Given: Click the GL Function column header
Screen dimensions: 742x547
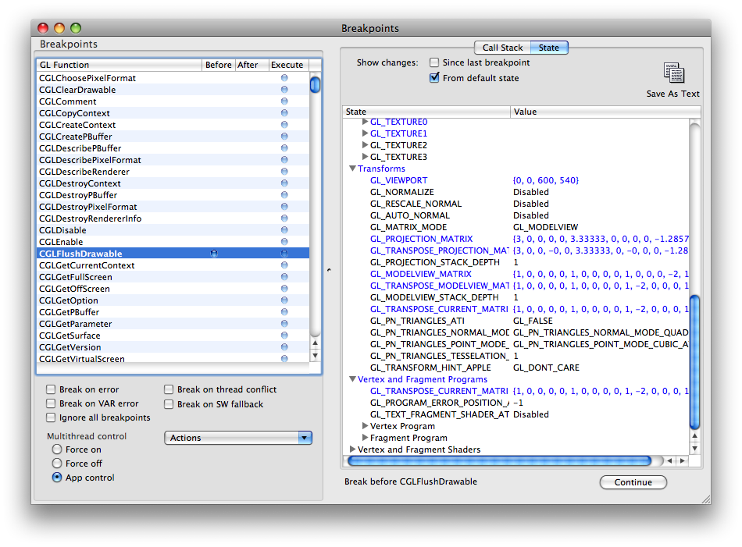Looking at the screenshot, I should 117,65.
